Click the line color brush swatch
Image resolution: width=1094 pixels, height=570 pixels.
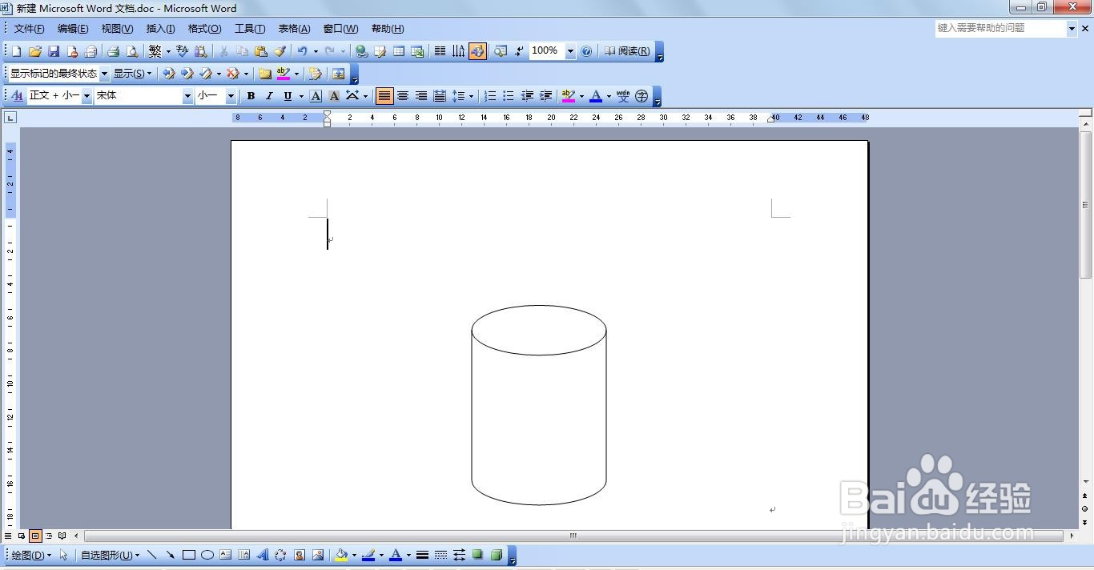pyautogui.click(x=368, y=555)
